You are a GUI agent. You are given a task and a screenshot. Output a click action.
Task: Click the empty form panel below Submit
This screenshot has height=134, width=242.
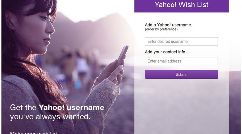click(182, 106)
